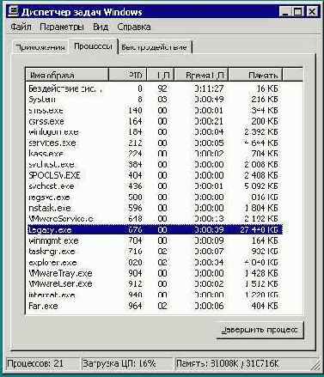Select the csrss.exe process
Viewport: 324px width, 377px height.
coord(155,121)
